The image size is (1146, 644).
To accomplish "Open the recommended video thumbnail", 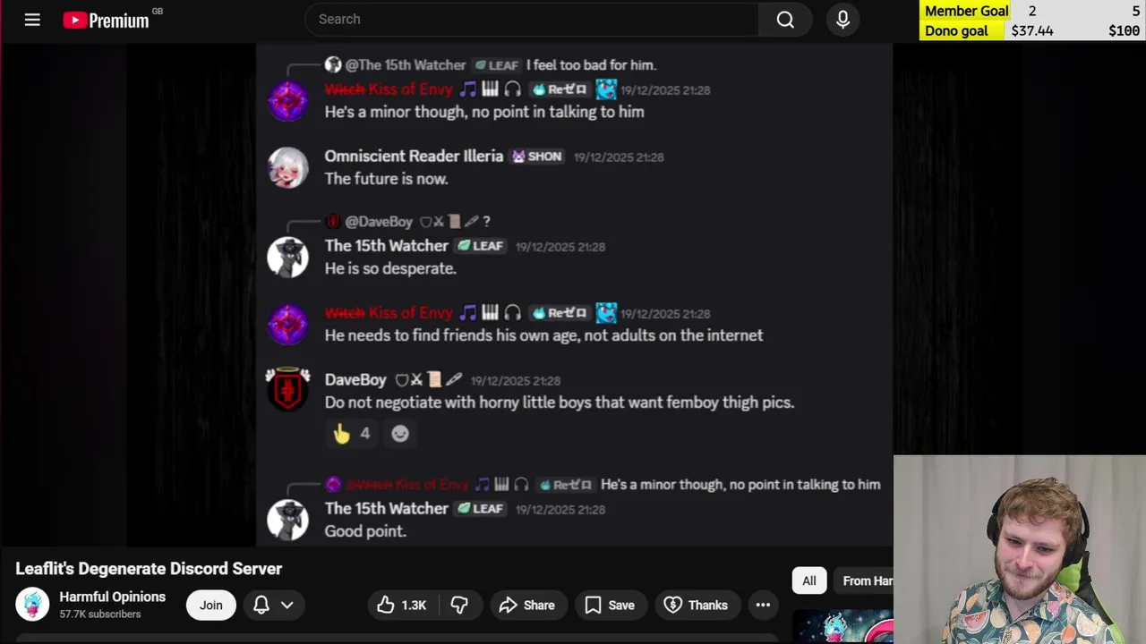I will coord(842,626).
